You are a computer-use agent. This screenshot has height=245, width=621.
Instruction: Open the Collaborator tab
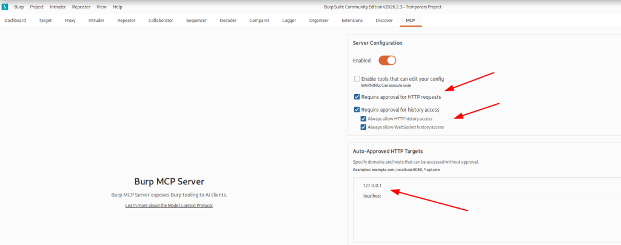click(161, 20)
